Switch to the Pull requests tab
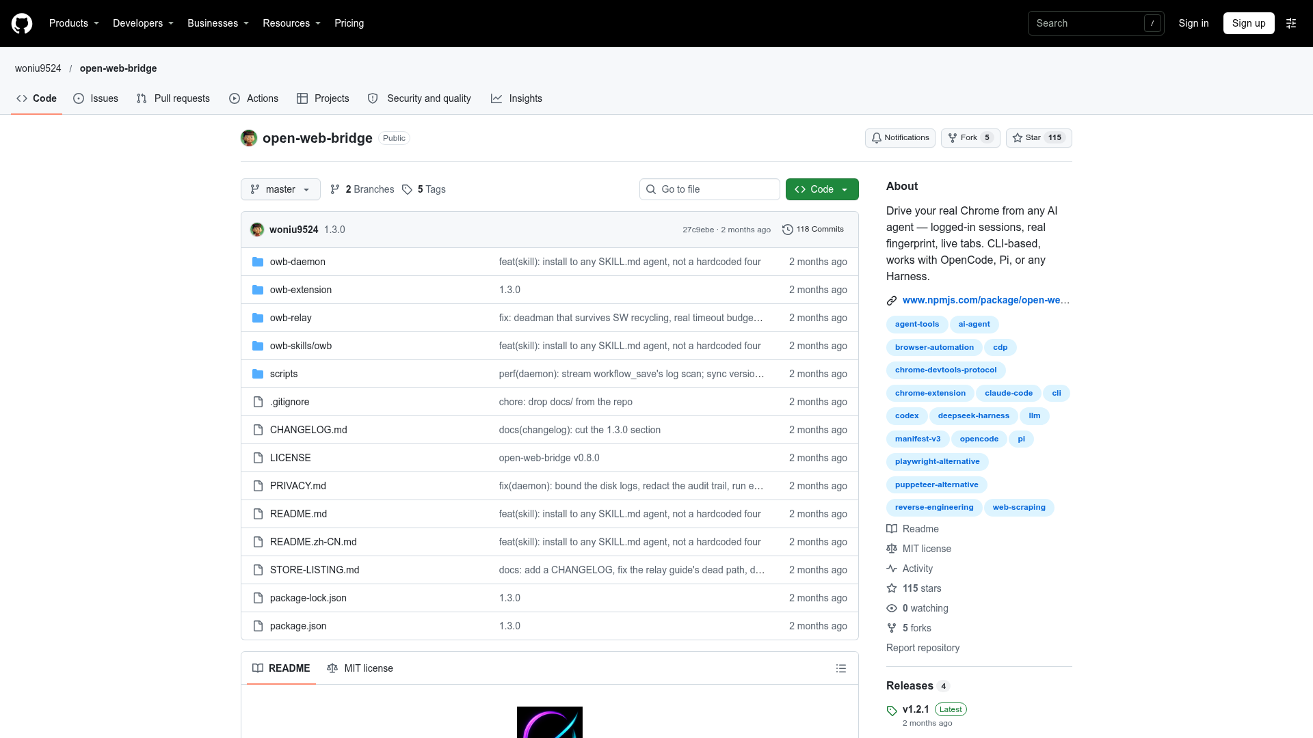Viewport: 1313px width, 738px height. pos(173,98)
